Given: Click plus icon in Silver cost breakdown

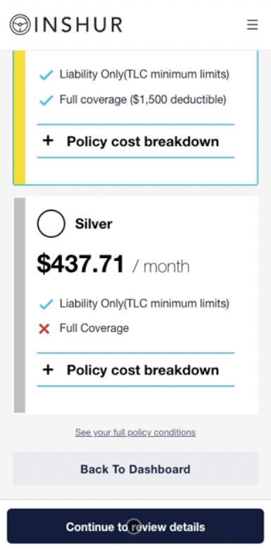Looking at the screenshot, I should (x=48, y=369).
